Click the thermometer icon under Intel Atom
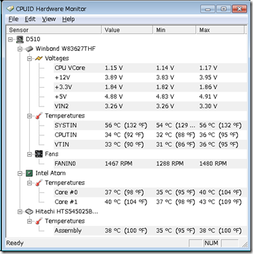Screen dimensions: 253x254 39,183
